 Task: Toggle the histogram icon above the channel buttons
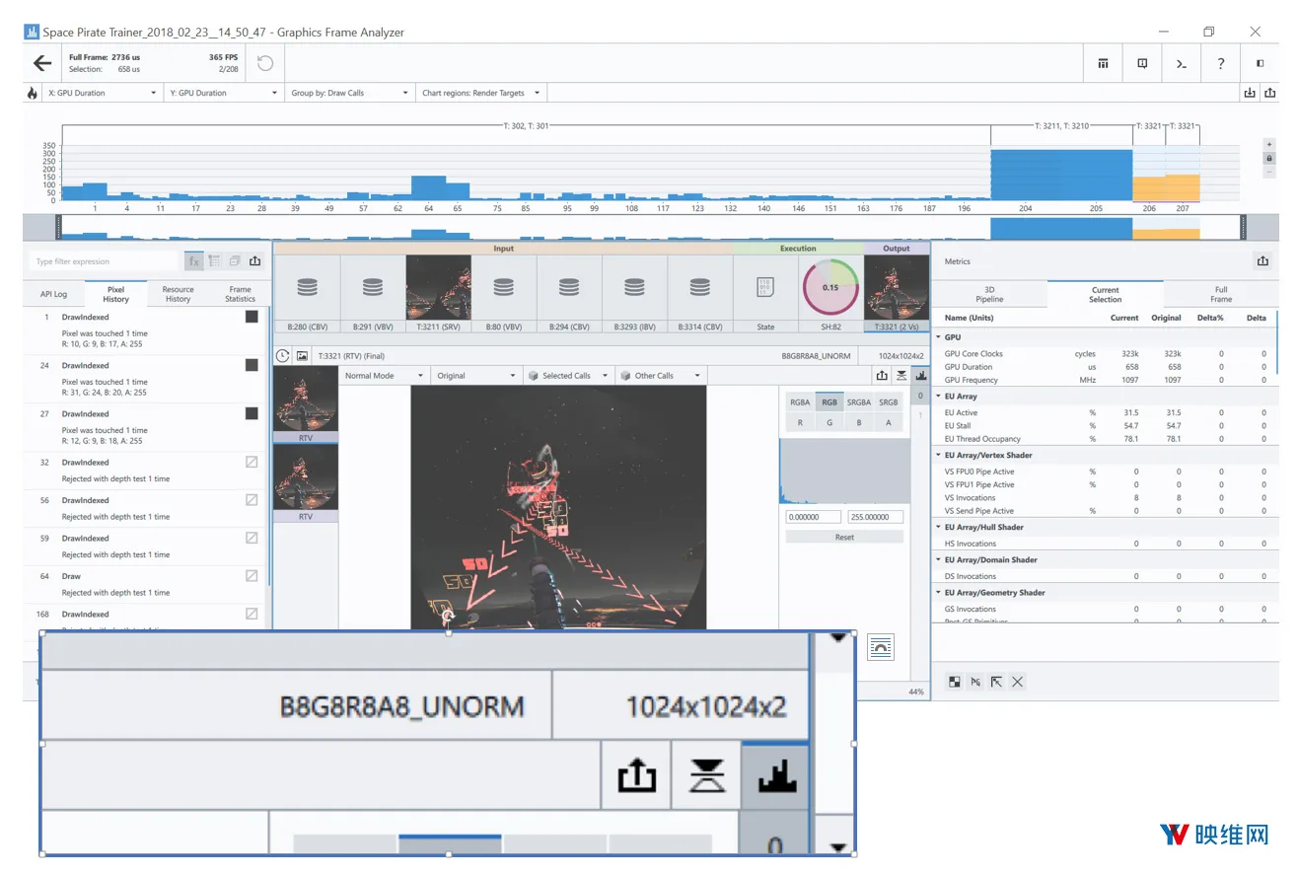[x=920, y=376]
